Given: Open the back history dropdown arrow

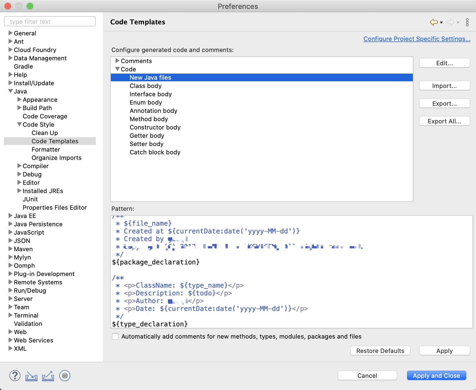Looking at the screenshot, I should (441, 22).
